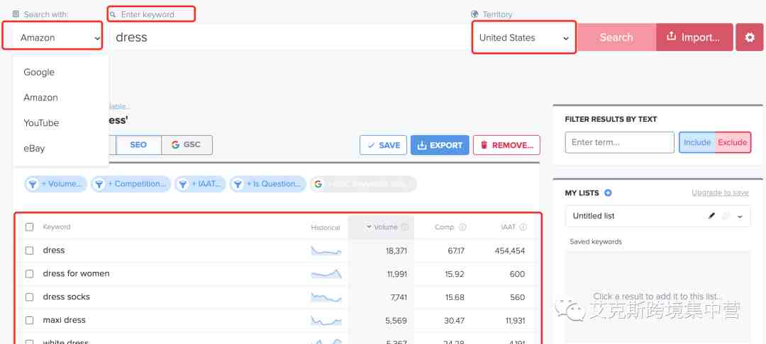Click the IAAT value 454,454
Viewport: 766px width, 344px height.
point(509,251)
